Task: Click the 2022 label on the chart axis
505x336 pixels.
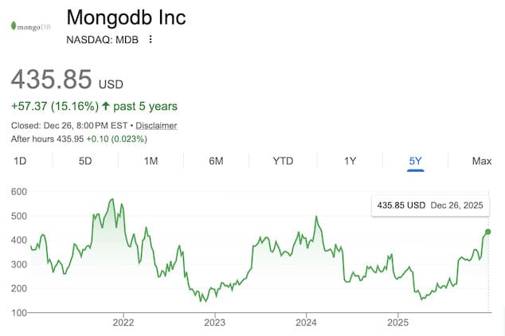Action: click(x=123, y=322)
